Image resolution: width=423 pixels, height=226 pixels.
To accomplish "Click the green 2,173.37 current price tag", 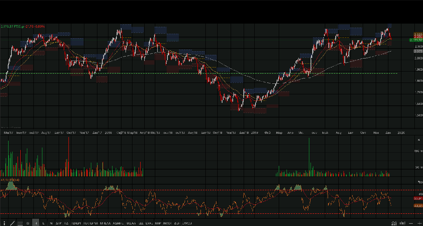I will point(418,40).
